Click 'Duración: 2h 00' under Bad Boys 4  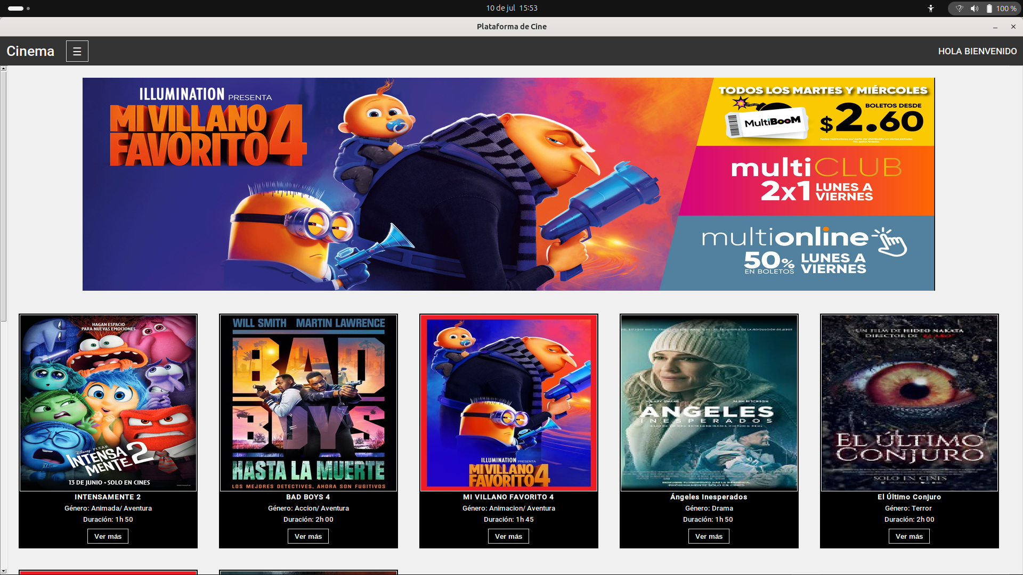(308, 520)
